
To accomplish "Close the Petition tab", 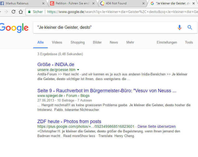I will click(x=93, y=4).
